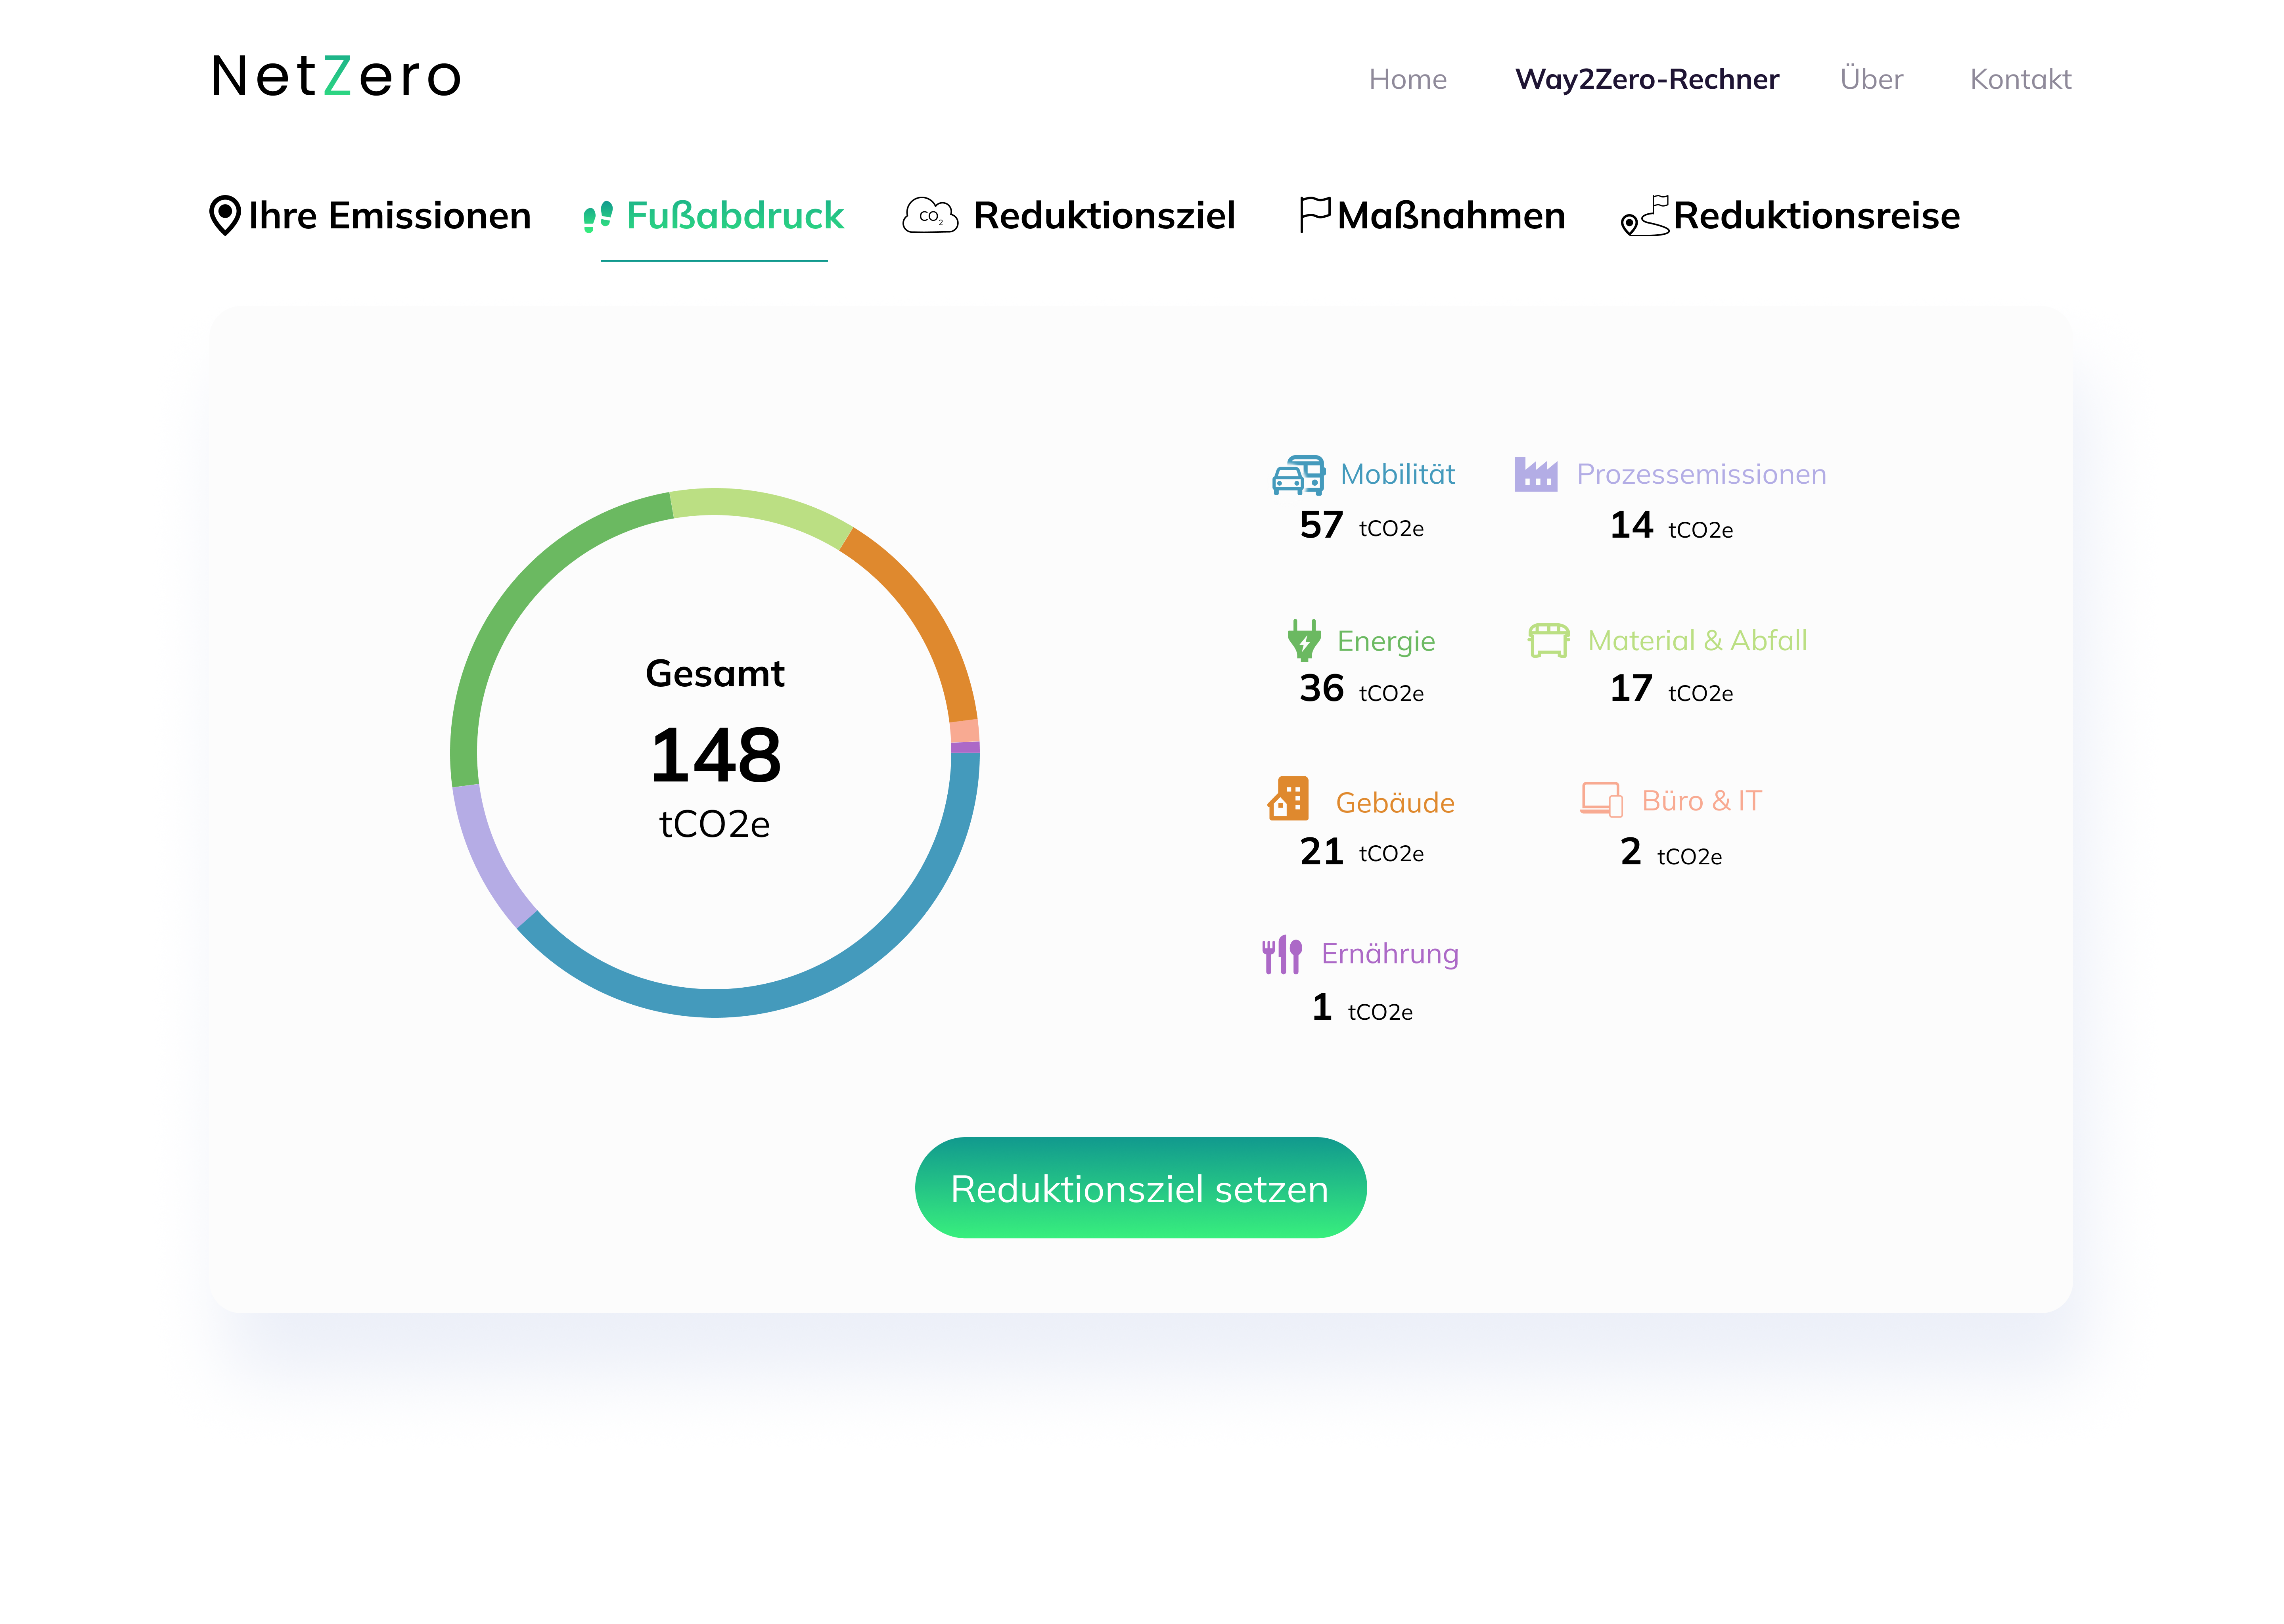Click the footprint icon beside Fußabdruck
Viewport: 2284px width, 1624px height.
tap(598, 216)
